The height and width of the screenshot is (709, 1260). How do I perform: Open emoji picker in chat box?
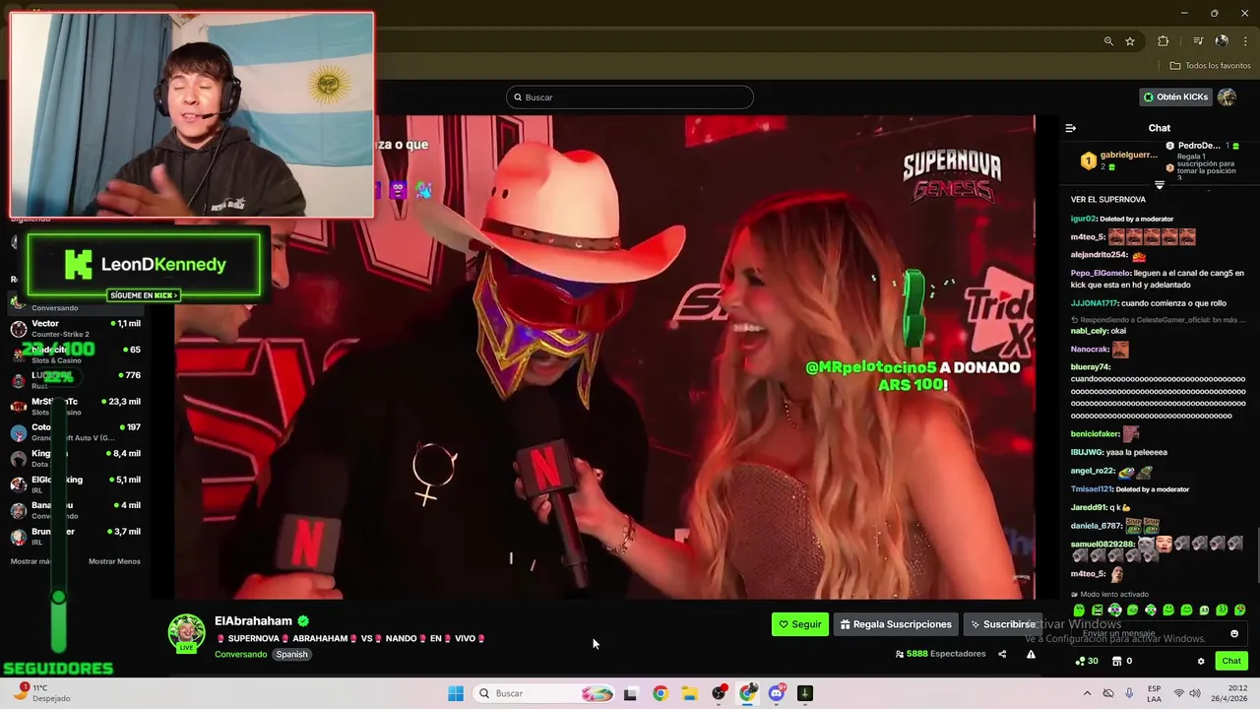pyautogui.click(x=1234, y=633)
